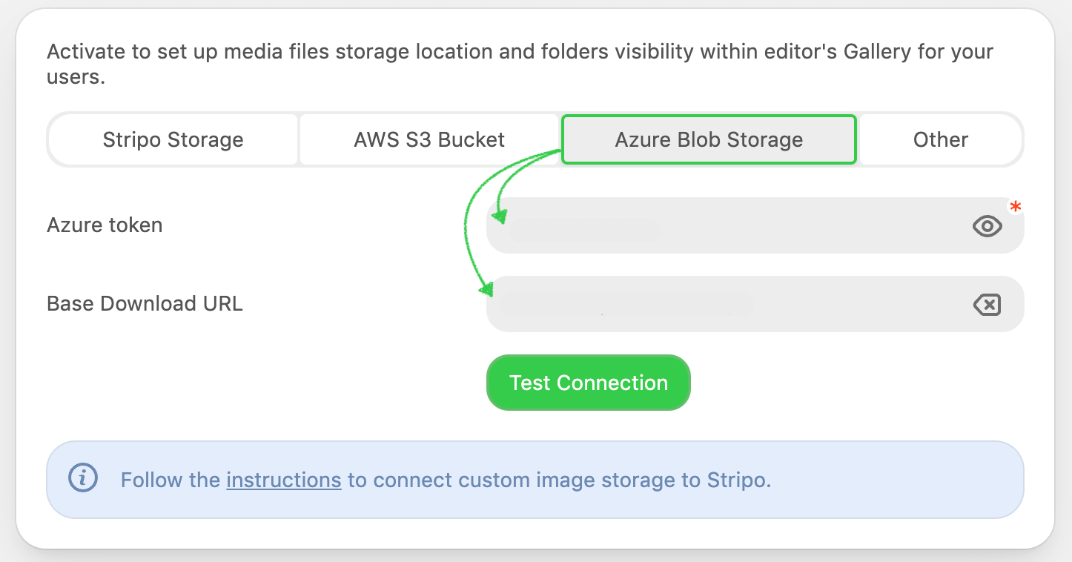Select the AWS S3 Bucket tab
1072x562 pixels.
429,139
